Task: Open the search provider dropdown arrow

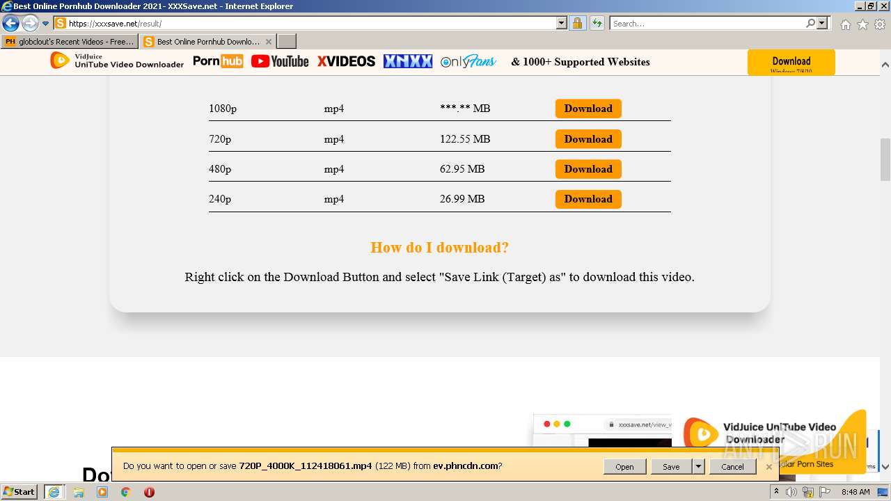Action: coord(822,23)
